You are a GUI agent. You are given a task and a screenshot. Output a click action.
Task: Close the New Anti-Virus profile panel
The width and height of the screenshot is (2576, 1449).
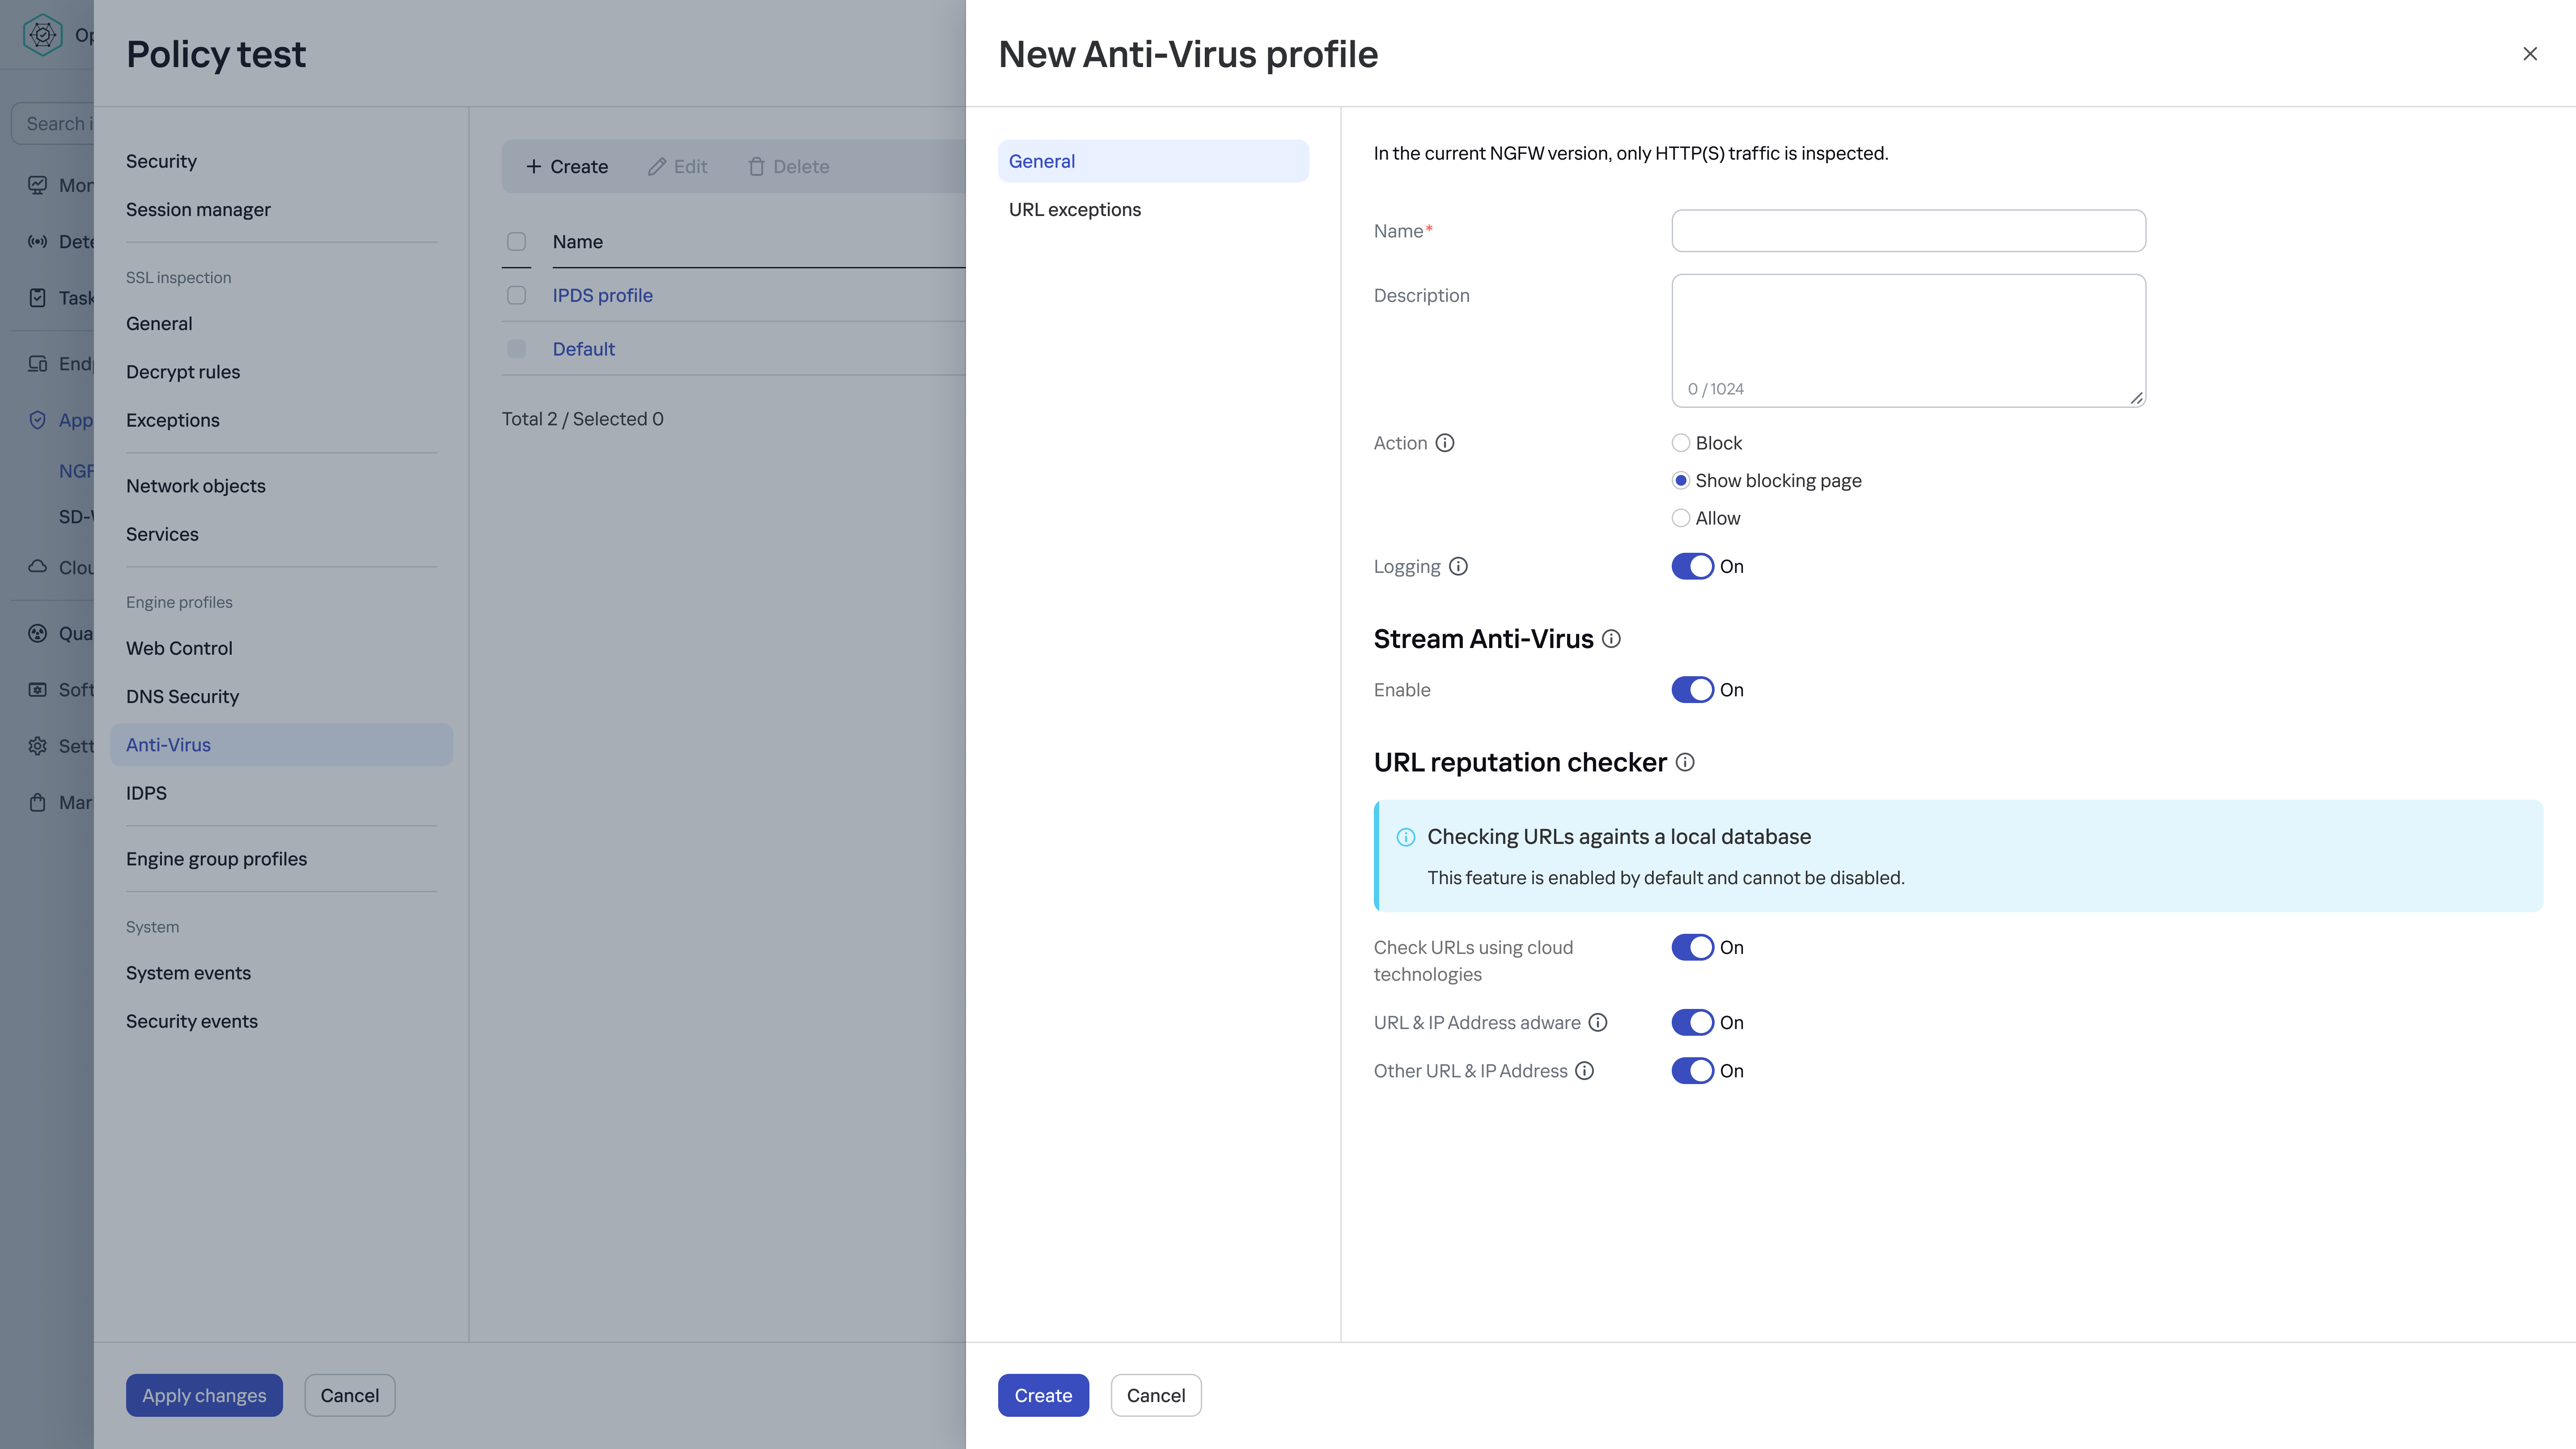(2530, 54)
